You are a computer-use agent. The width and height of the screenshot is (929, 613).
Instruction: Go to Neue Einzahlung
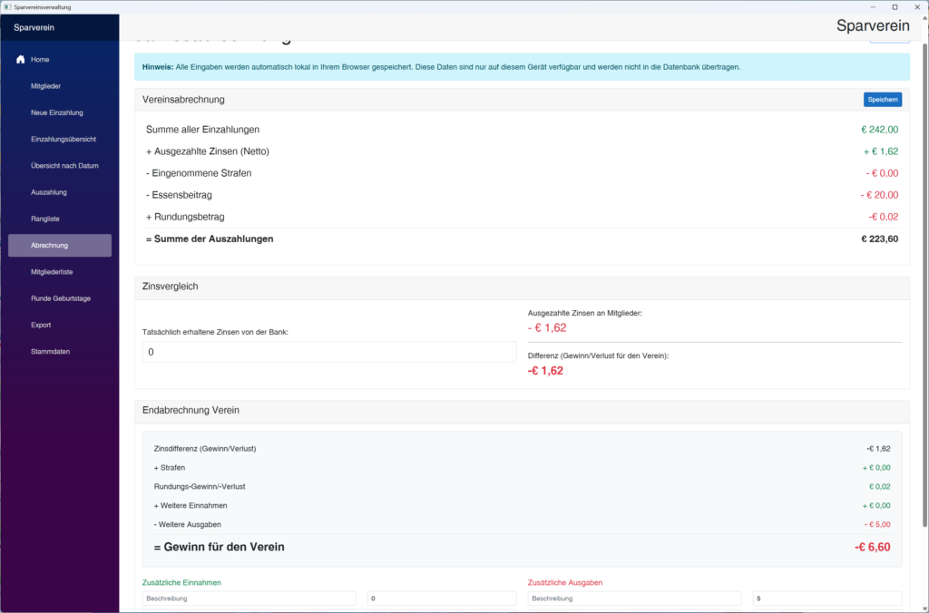click(56, 112)
